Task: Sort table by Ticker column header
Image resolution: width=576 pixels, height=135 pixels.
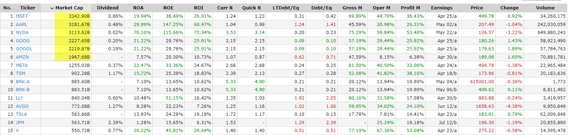Action: [28, 8]
